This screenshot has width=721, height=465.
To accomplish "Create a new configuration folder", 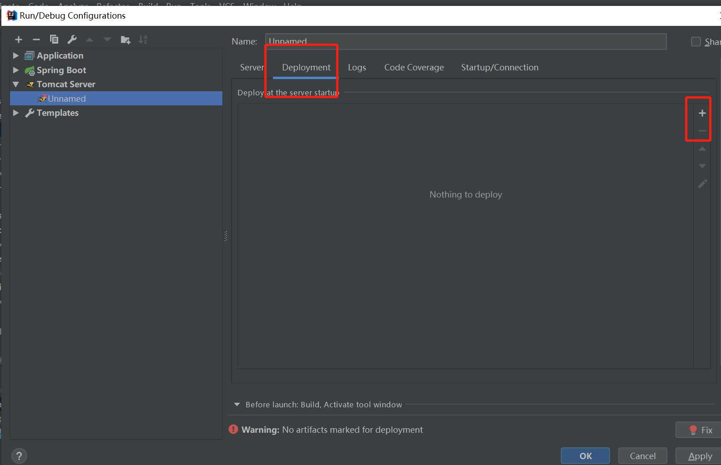I will [x=126, y=40].
